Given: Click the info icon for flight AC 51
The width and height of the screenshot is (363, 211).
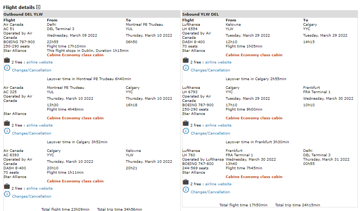Looking at the screenshot, I should coord(7,69).
